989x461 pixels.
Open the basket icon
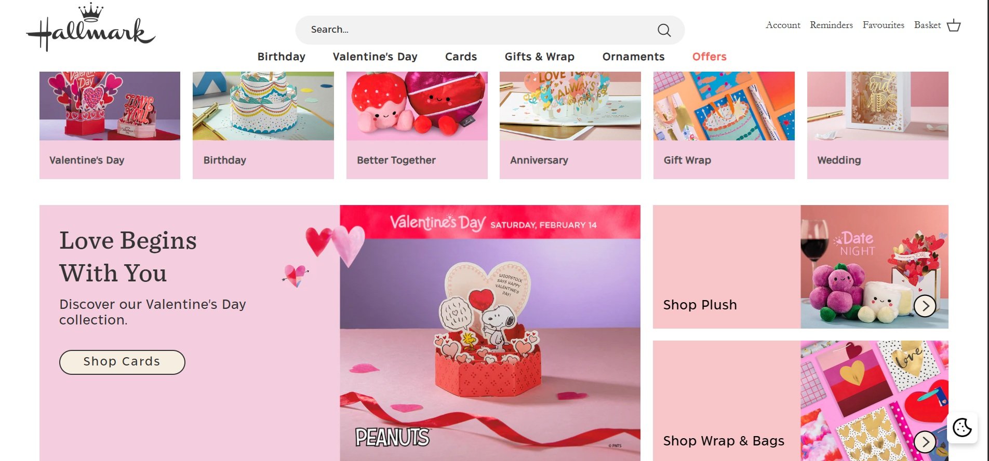tap(954, 25)
